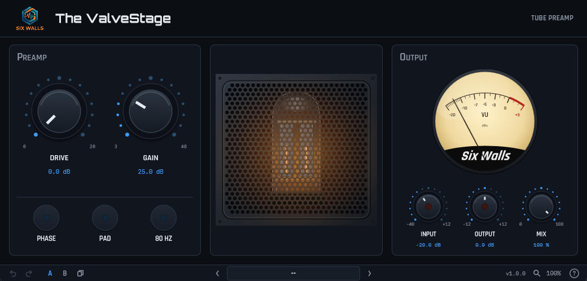Click the glowing tube grille image
This screenshot has width=587, height=281.
click(x=296, y=150)
